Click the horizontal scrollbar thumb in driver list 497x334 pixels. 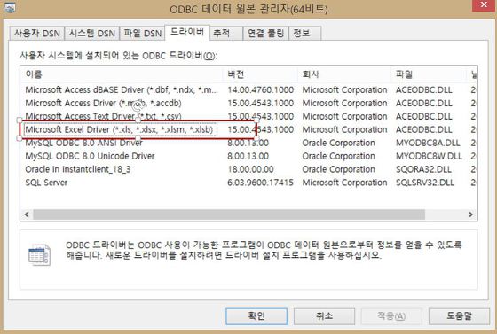(x=229, y=214)
